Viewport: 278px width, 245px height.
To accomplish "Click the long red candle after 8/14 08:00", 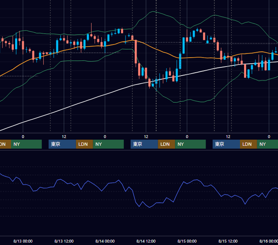I will click(x=136, y=52).
